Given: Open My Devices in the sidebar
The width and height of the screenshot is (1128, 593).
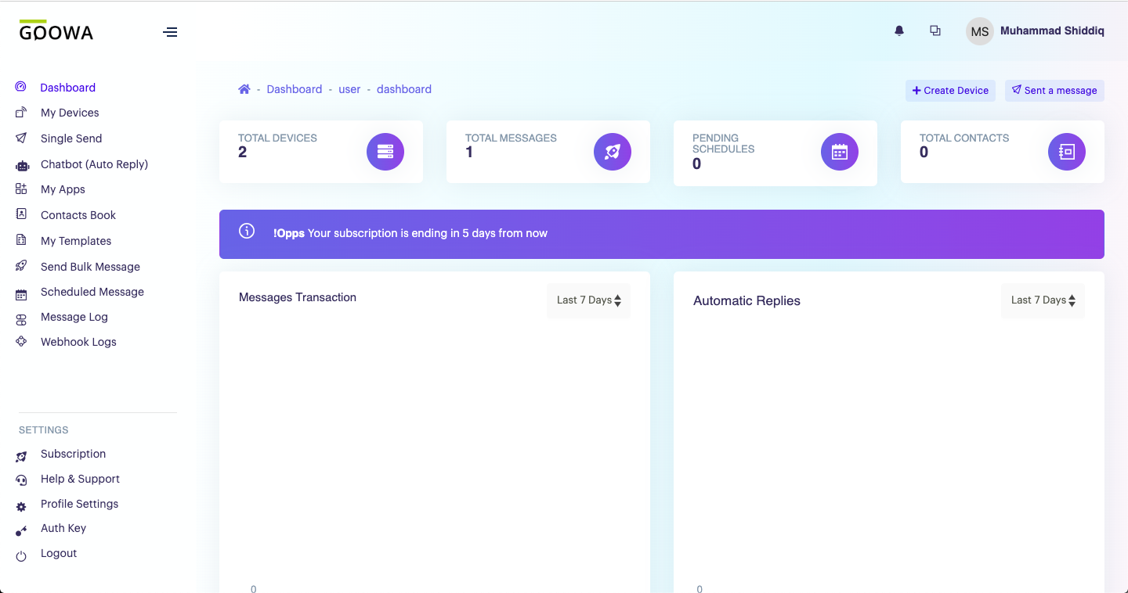Looking at the screenshot, I should tap(70, 113).
